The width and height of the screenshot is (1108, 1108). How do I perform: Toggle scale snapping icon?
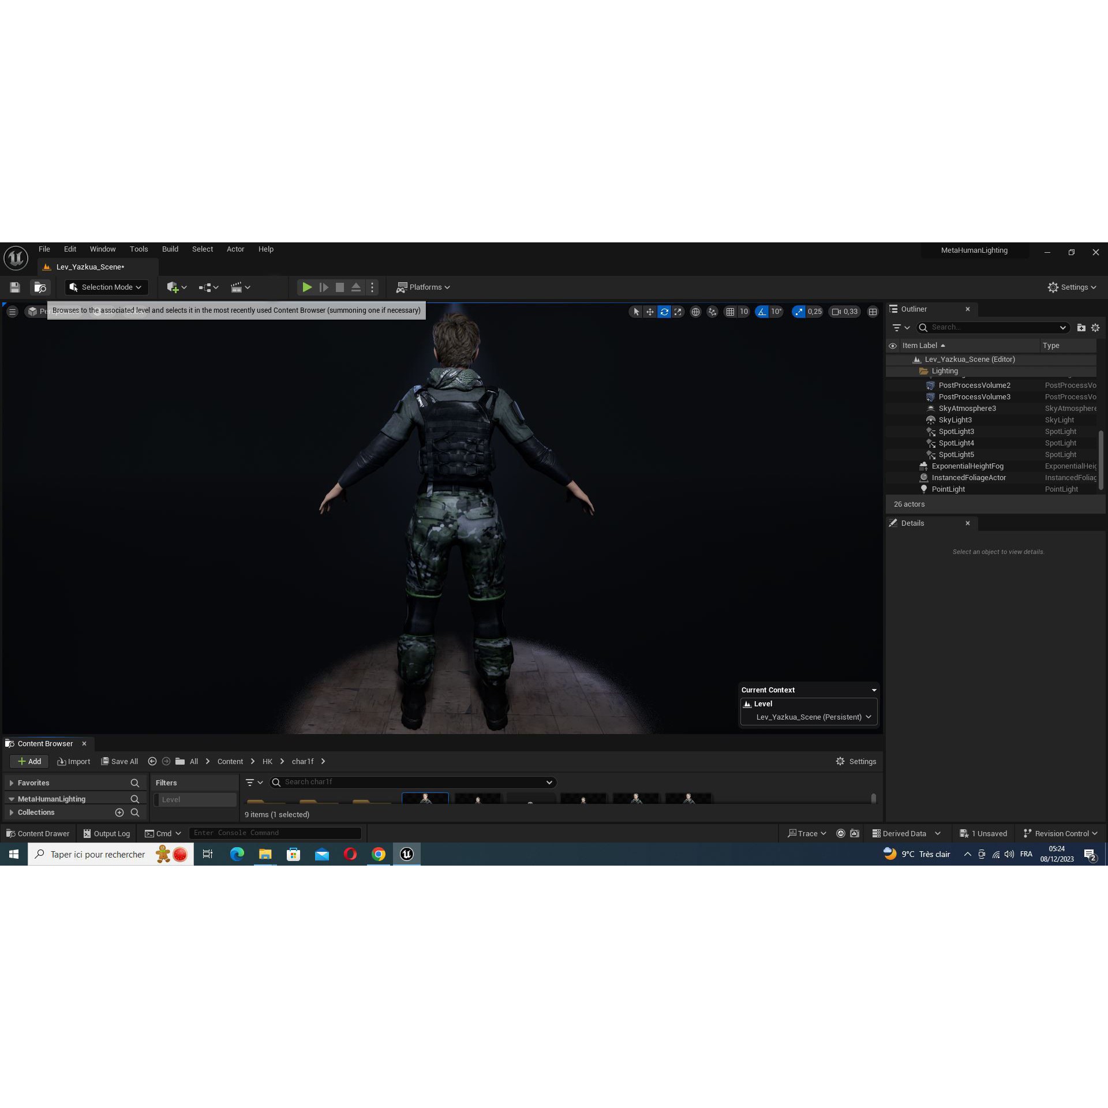pyautogui.click(x=799, y=312)
